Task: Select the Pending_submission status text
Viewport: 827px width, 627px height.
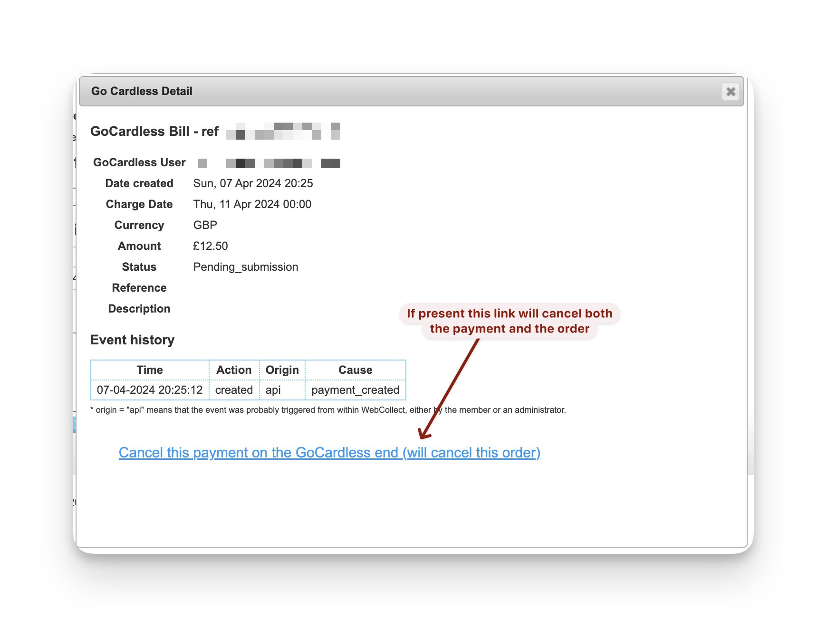Action: (245, 266)
